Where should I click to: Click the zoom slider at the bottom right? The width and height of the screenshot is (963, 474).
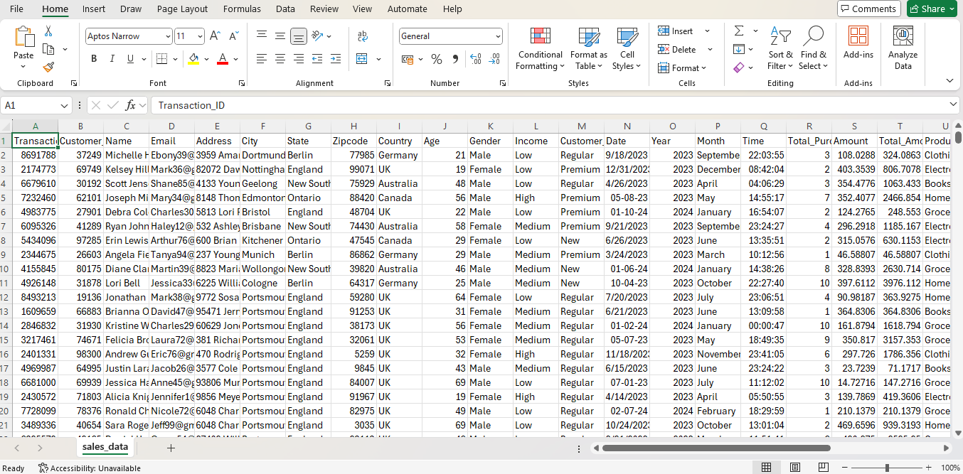coord(887,468)
